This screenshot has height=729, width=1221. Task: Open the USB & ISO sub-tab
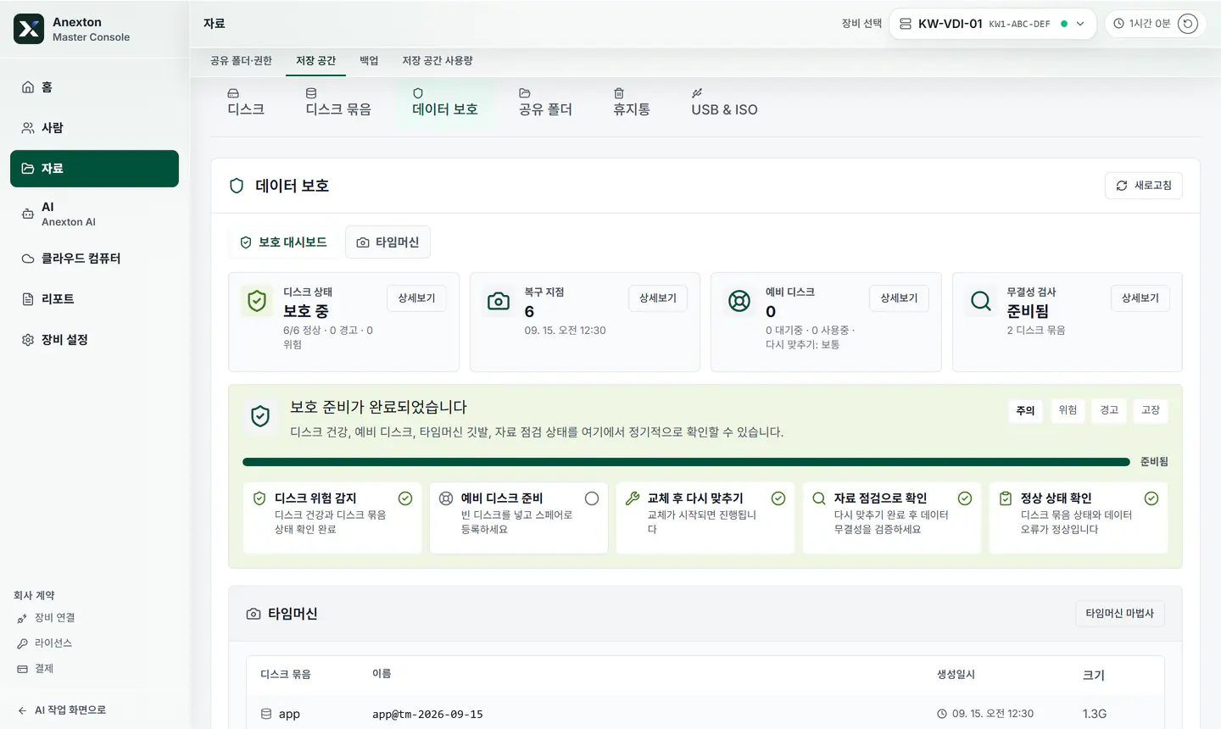(724, 103)
